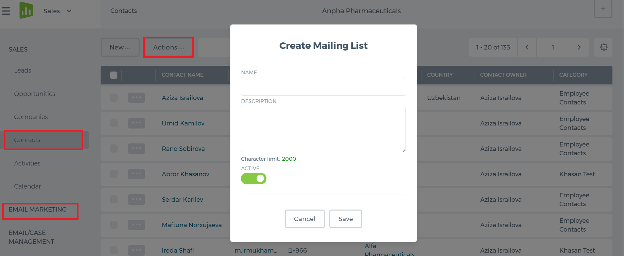Image resolution: width=624 pixels, height=256 pixels.
Task: Go to the previous page arrow
Action: point(527,47)
